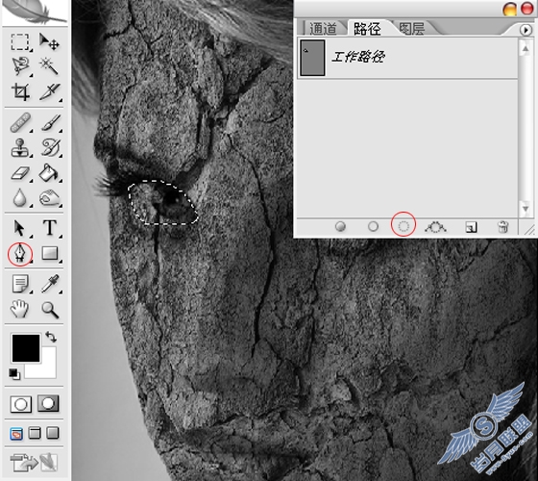Activate the Horizontal Type tool
This screenshot has height=481, width=538.
(50, 227)
